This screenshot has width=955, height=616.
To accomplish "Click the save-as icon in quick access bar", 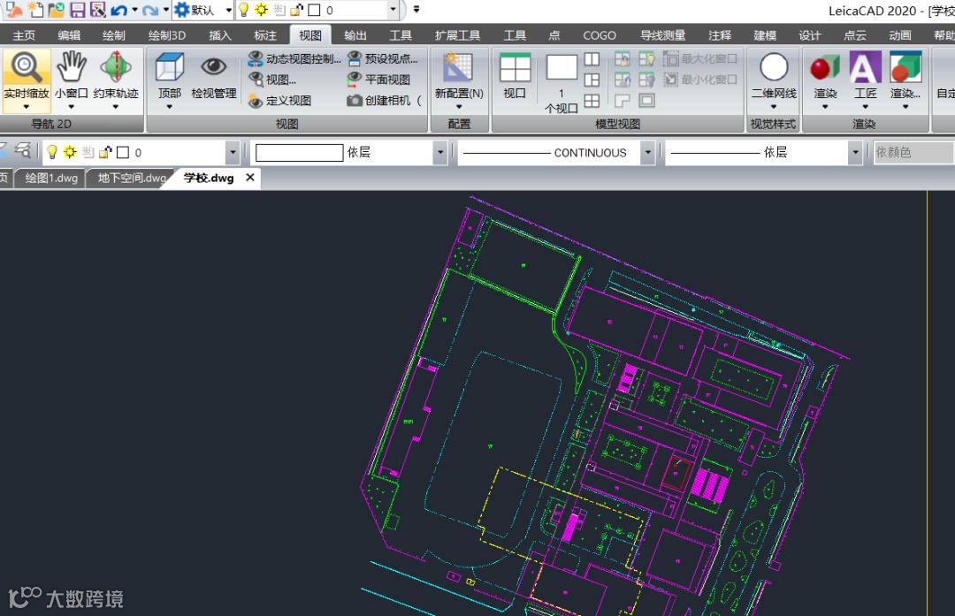I will coord(98,10).
